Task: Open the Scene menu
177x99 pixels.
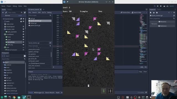Action: pyautogui.click(x=3, y=6)
